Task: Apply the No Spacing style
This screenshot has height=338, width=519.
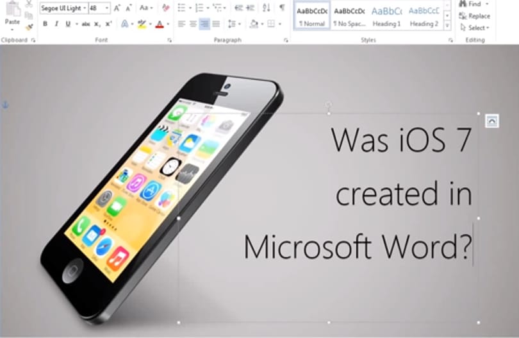Action: (x=349, y=17)
